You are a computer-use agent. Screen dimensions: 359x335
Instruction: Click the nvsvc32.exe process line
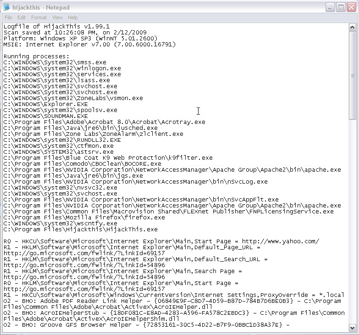tap(61, 187)
